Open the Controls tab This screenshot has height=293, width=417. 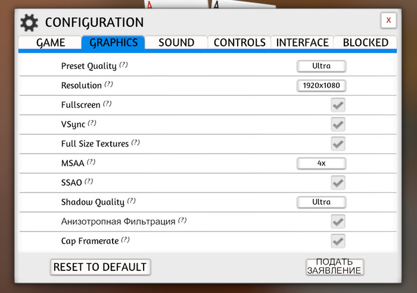[x=239, y=42]
